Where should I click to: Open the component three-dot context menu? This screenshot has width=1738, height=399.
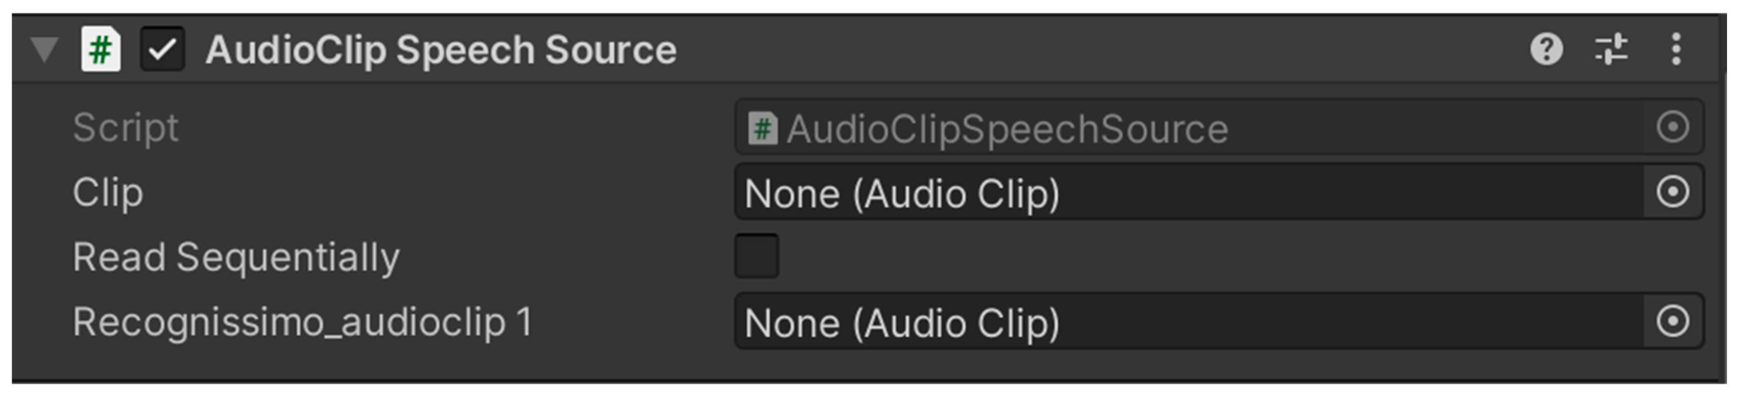(x=1676, y=50)
